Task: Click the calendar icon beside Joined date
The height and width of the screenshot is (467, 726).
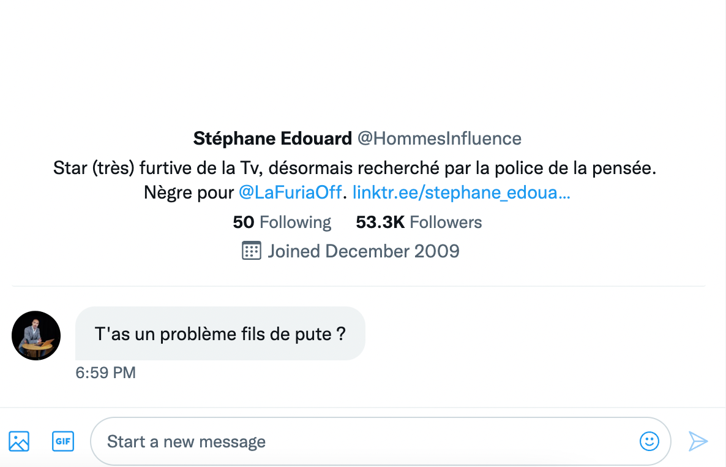Action: click(x=252, y=251)
